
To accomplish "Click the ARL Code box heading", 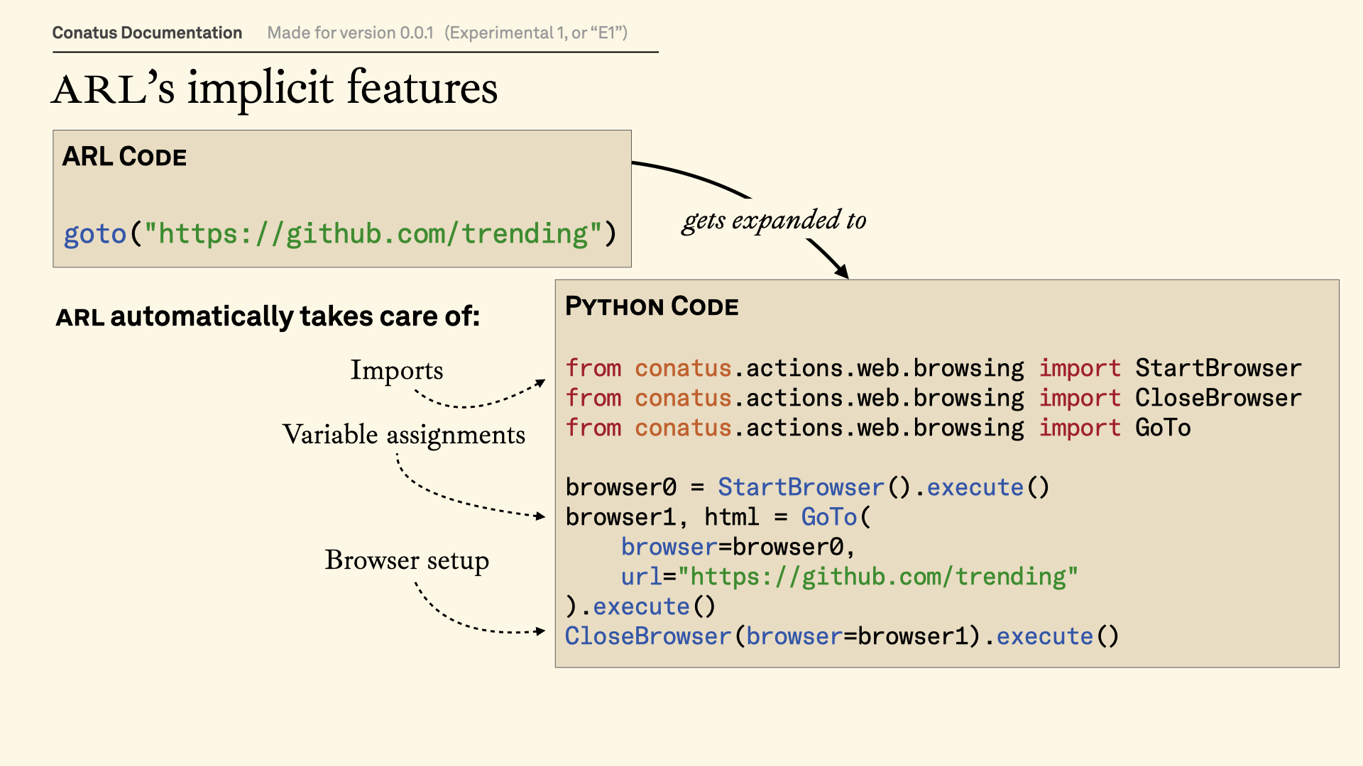I will tap(124, 157).
